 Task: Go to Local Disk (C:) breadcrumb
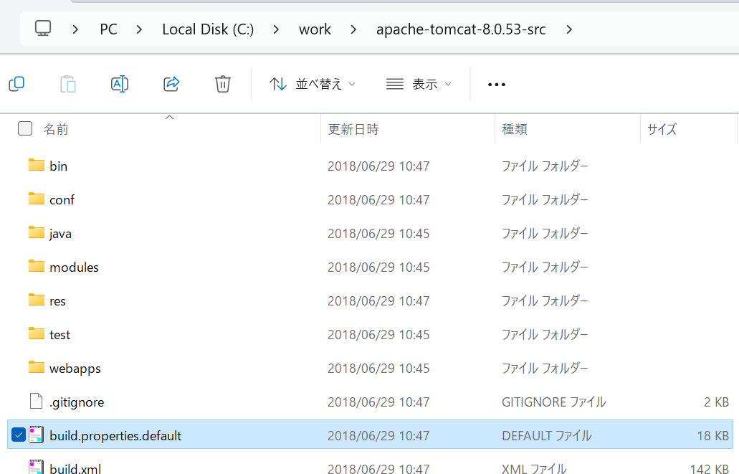[x=208, y=29]
